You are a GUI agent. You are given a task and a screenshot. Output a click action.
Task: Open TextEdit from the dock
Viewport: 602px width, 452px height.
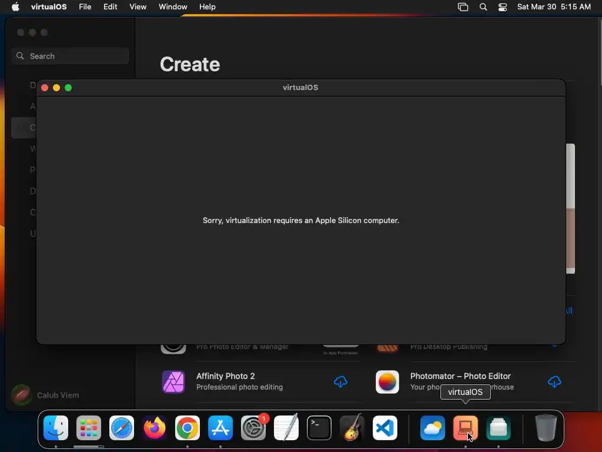point(286,428)
